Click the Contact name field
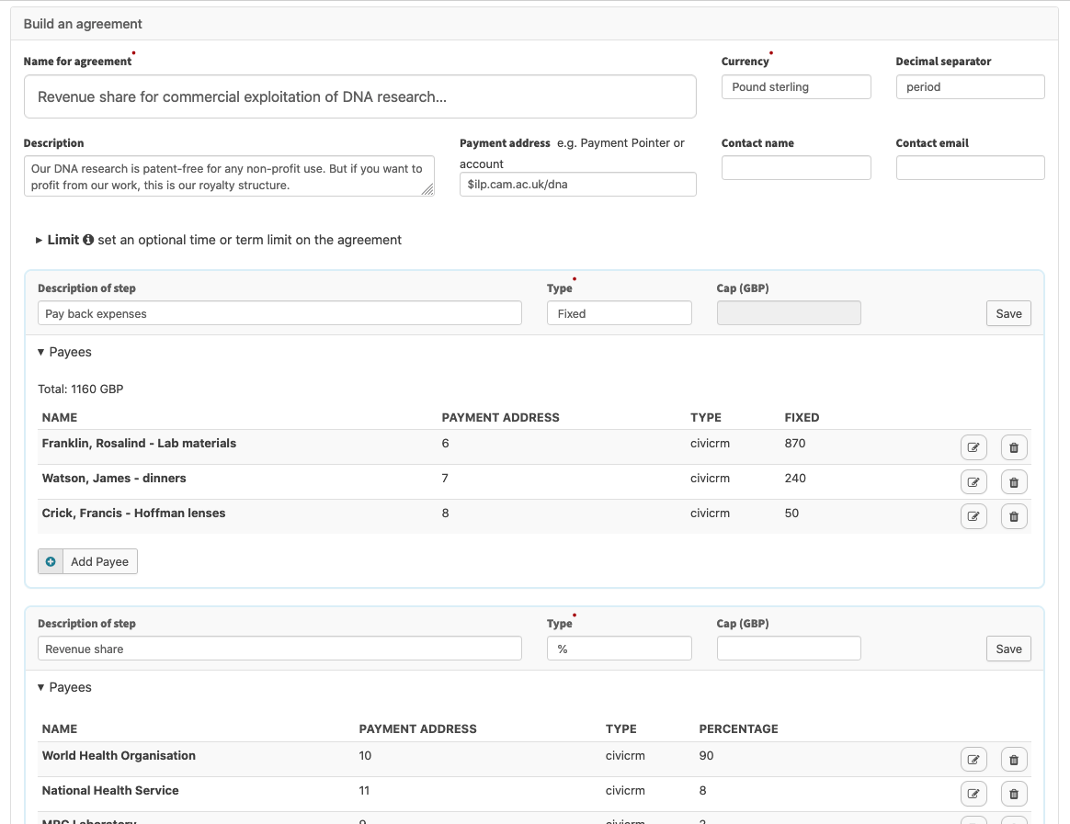The height and width of the screenshot is (824, 1070). point(796,167)
